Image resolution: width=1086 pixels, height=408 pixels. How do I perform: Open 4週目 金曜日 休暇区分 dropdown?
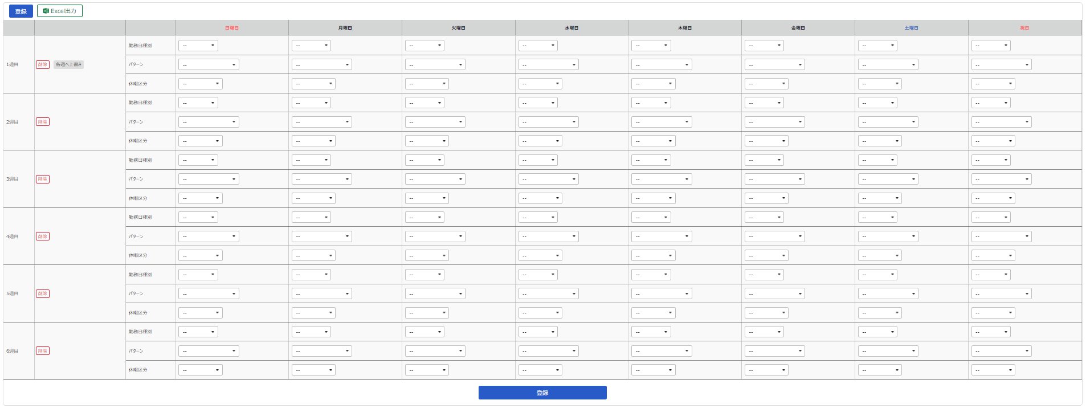coord(766,255)
